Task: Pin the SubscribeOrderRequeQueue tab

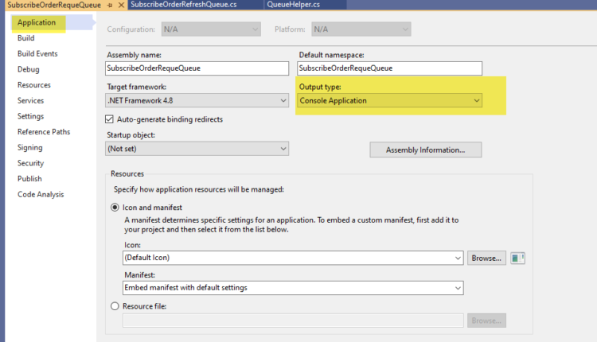Action: click(x=110, y=6)
